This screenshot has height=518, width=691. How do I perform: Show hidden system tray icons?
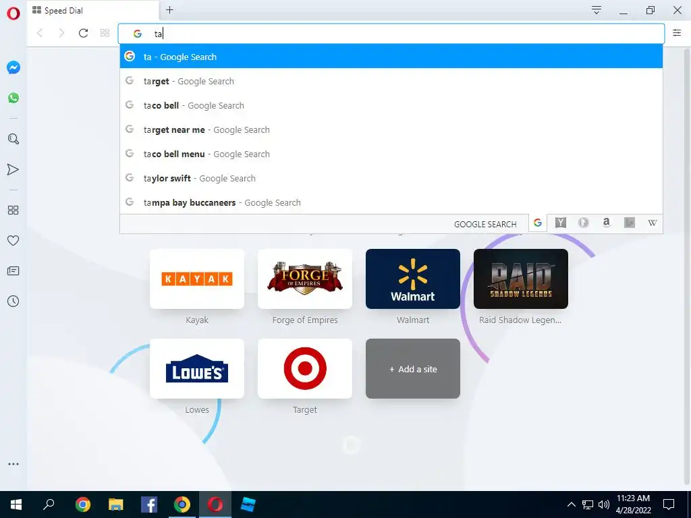[571, 505]
